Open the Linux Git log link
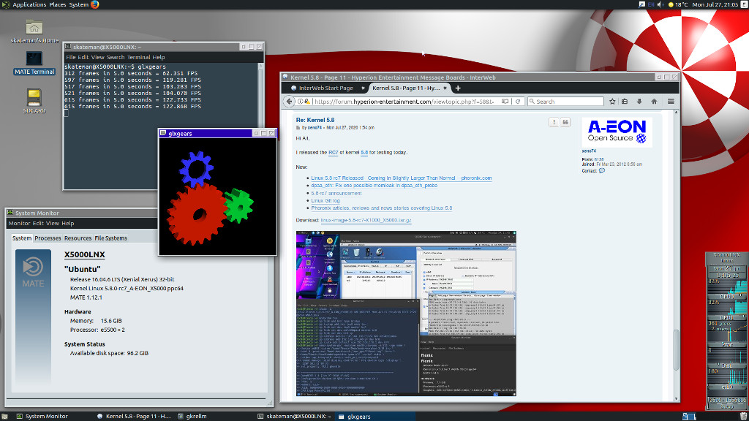This screenshot has width=749, height=421. pos(325,201)
